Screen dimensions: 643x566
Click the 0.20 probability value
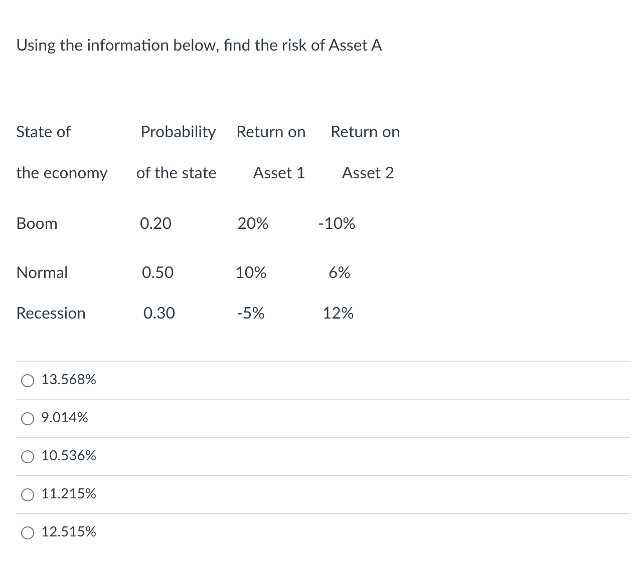[155, 223]
